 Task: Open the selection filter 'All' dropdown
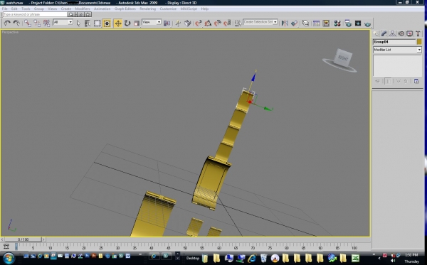pyautogui.click(x=63, y=22)
